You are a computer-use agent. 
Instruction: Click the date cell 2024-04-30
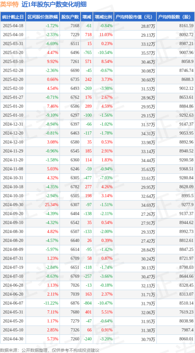coord(13,339)
